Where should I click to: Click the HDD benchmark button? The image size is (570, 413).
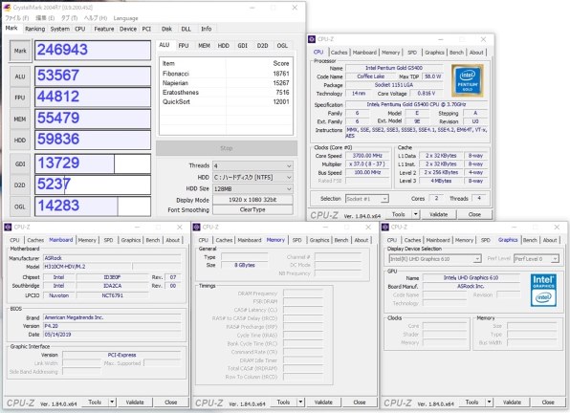pyautogui.click(x=20, y=141)
